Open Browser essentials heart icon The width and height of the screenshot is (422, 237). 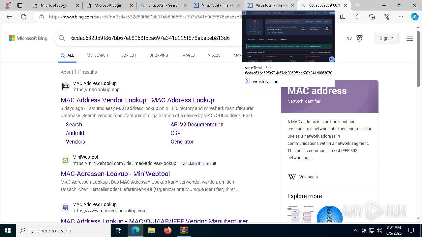[386, 17]
